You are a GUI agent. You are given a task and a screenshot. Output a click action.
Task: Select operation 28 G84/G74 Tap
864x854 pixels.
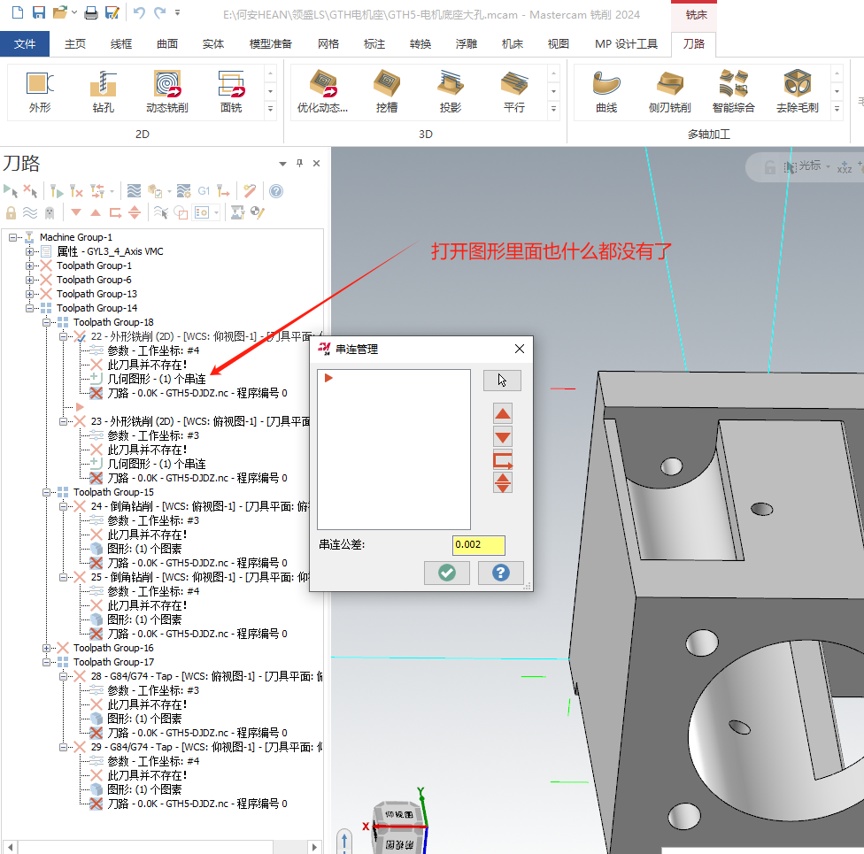[x=206, y=676]
